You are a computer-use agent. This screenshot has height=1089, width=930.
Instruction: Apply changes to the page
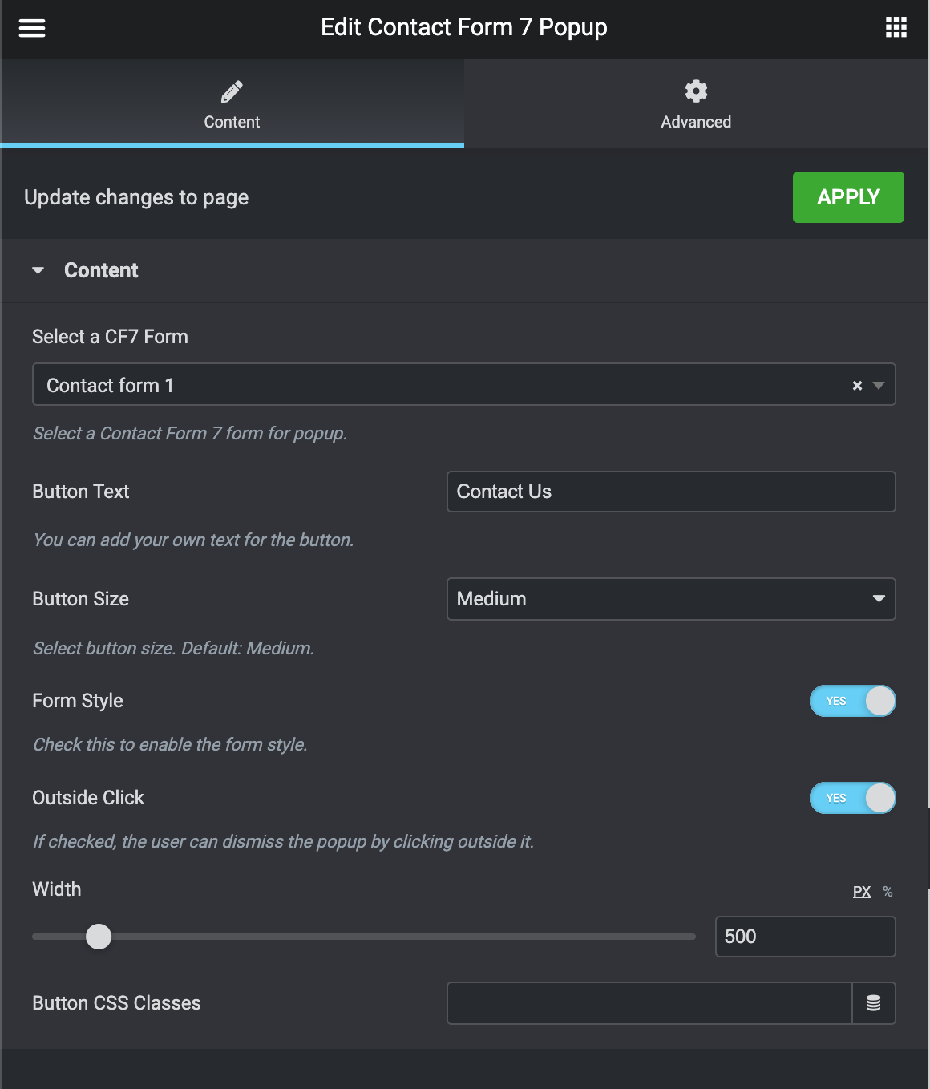(847, 196)
